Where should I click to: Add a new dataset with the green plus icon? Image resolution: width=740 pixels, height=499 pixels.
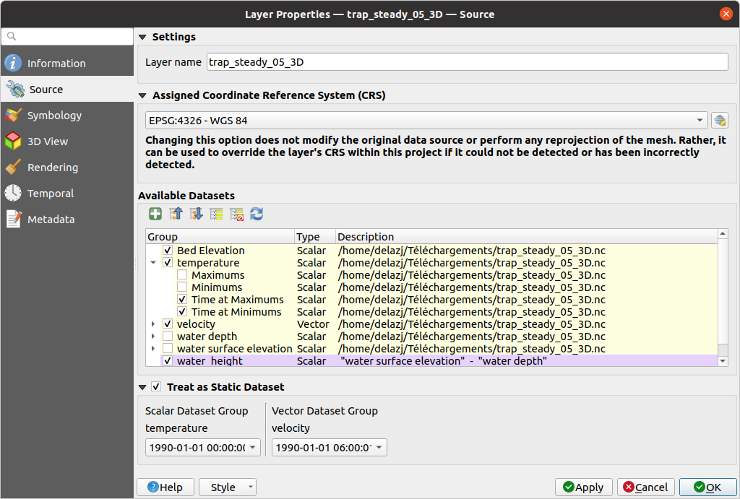pyautogui.click(x=155, y=214)
